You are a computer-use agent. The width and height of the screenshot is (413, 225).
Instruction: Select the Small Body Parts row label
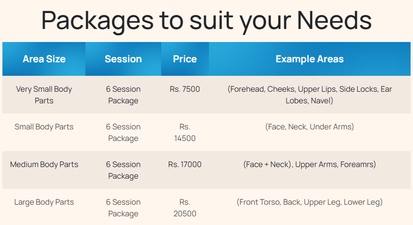tap(44, 127)
